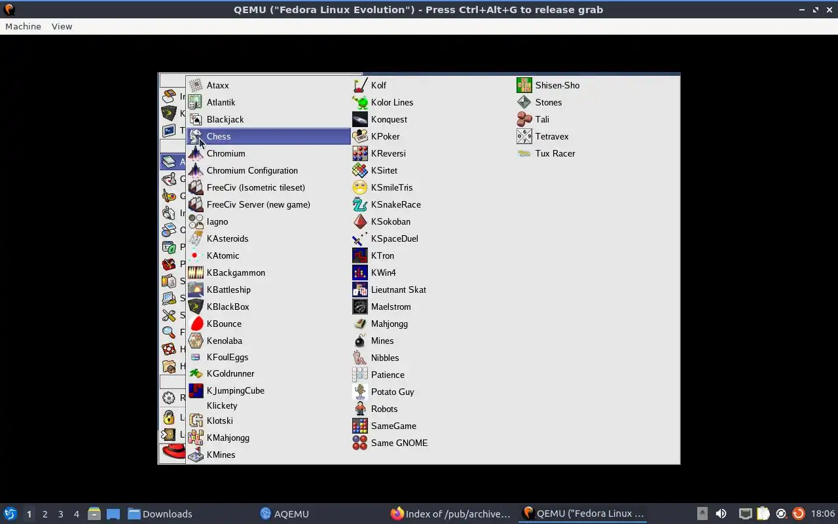Click the Chromium spaceship icon
The image size is (838, 524).
195,153
